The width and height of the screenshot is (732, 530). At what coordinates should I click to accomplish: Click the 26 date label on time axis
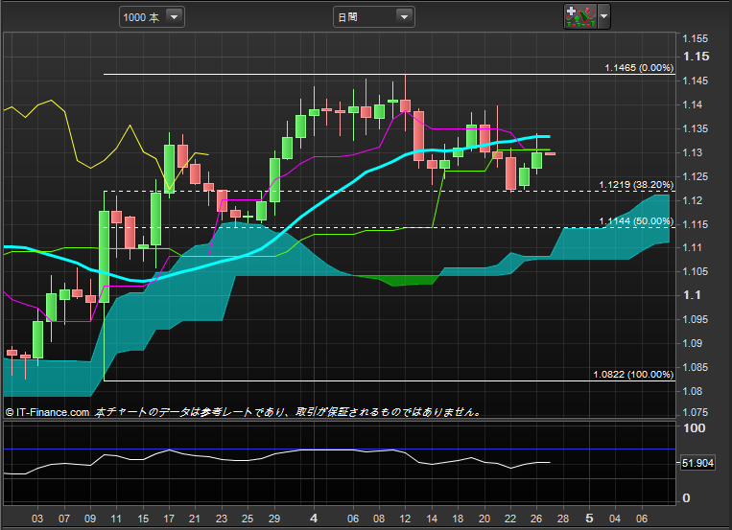(536, 518)
